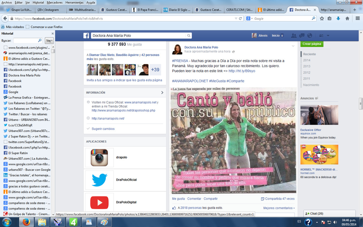
Task: Select 2013 in the timeline navigation
Action: click(x=307, y=66)
